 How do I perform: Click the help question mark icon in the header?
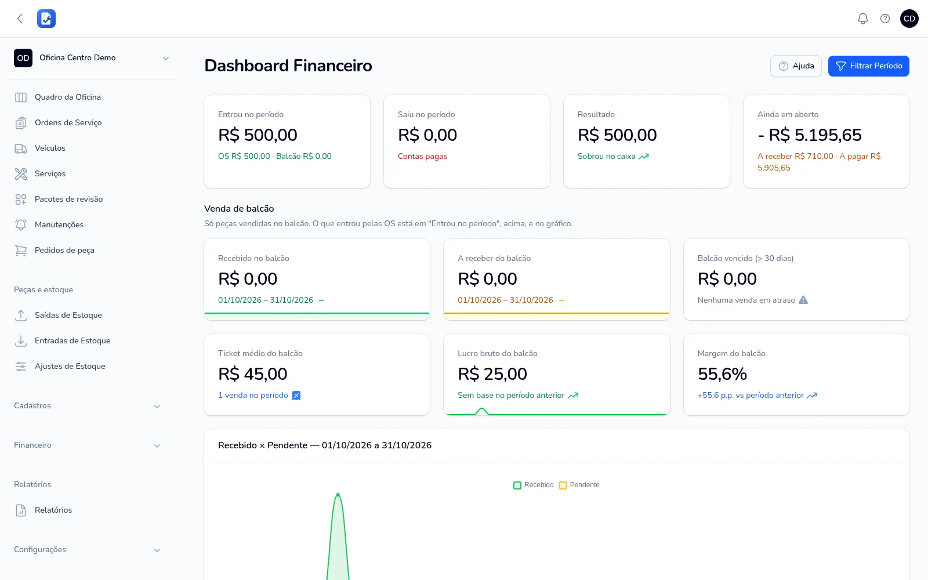(885, 19)
